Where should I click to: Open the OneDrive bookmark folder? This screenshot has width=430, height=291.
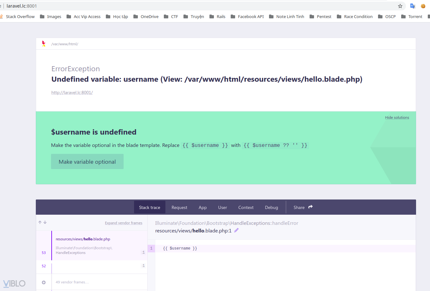coord(146,16)
